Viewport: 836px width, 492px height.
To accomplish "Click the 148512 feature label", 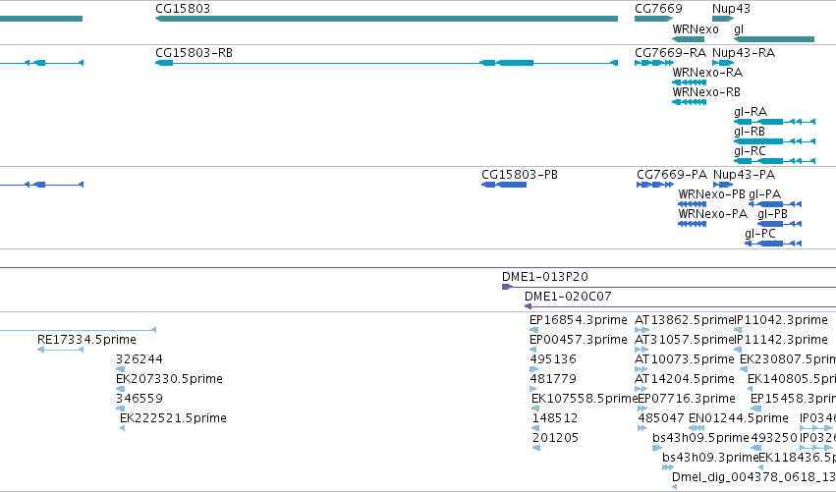I will point(555,418).
